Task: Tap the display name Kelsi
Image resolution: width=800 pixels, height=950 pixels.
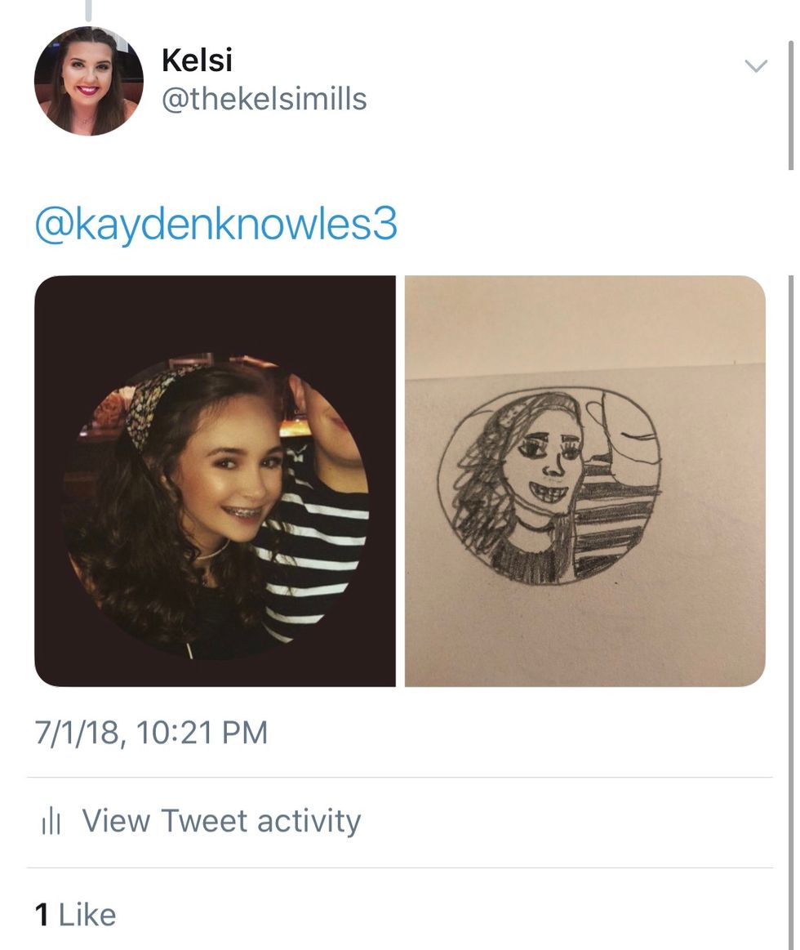Action: (x=197, y=60)
